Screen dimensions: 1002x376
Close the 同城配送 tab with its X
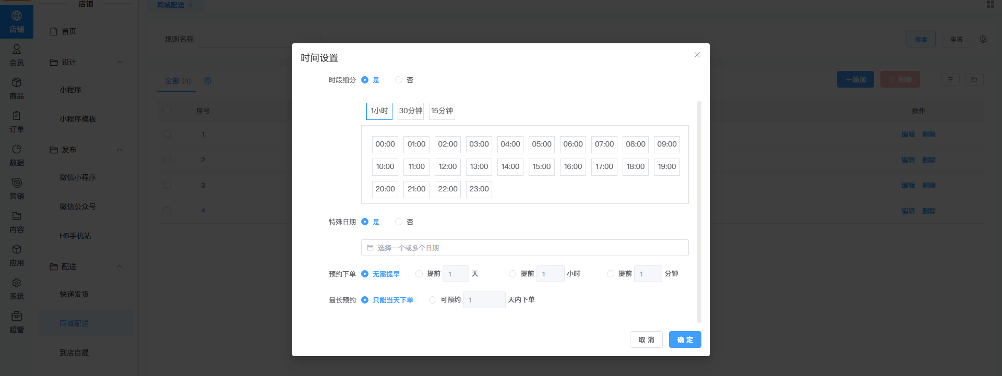click(190, 5)
